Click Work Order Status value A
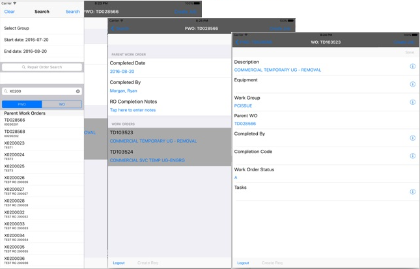Screen dimensions: 420x269 tap(236, 177)
